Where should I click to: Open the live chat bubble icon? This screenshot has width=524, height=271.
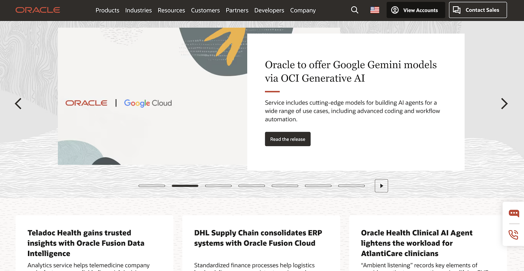pos(514,213)
